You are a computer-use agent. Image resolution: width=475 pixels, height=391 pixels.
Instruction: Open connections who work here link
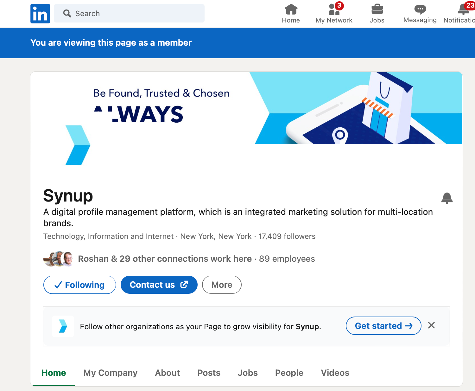(165, 259)
